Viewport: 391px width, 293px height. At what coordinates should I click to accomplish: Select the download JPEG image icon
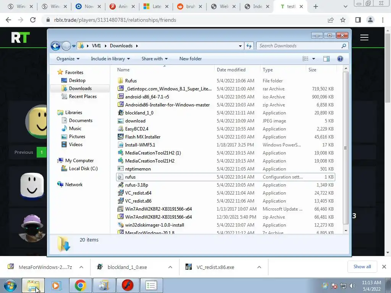pos(120,121)
